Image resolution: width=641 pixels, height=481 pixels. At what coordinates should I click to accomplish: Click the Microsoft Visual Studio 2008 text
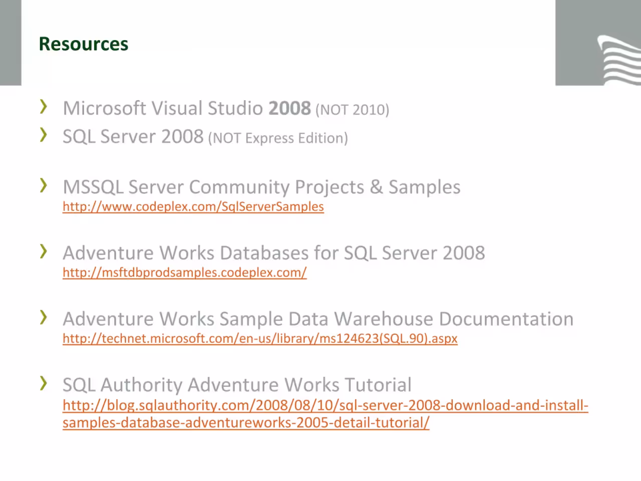tap(187, 108)
